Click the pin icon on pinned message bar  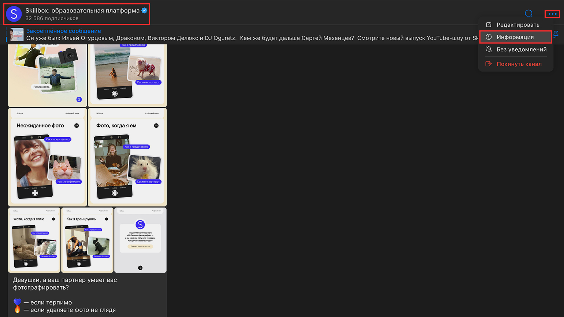pos(556,34)
